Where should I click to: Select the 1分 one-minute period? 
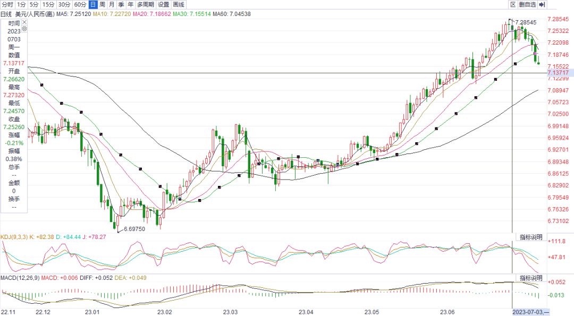21,4
